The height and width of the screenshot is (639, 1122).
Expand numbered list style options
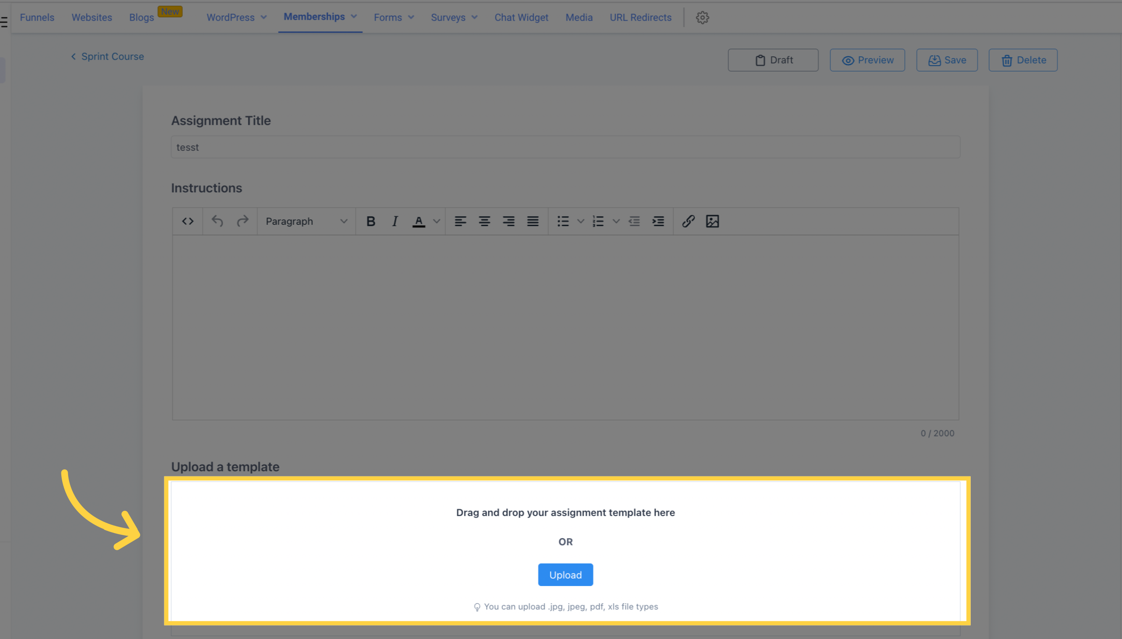(616, 221)
